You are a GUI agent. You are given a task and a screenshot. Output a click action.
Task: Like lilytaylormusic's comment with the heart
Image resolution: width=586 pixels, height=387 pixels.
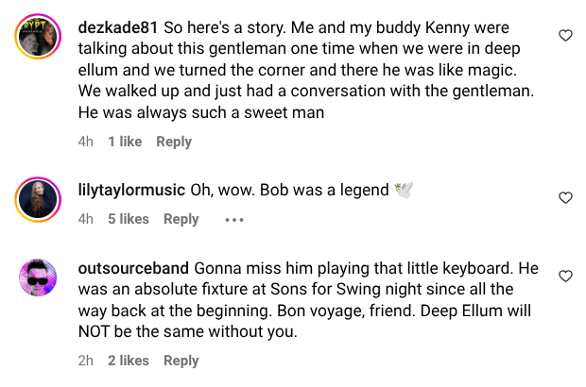click(x=565, y=198)
